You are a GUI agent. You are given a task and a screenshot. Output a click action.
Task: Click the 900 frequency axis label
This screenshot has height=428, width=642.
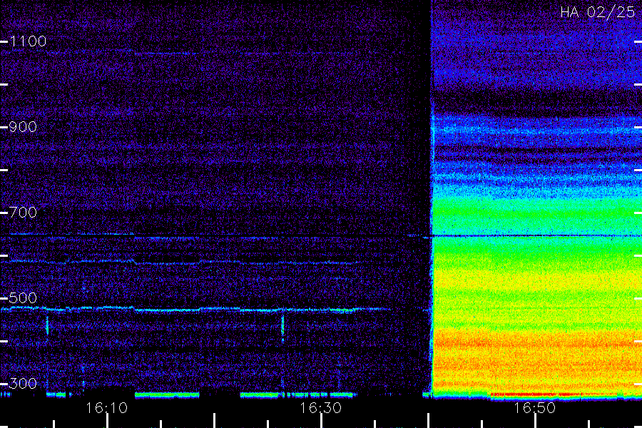23,127
